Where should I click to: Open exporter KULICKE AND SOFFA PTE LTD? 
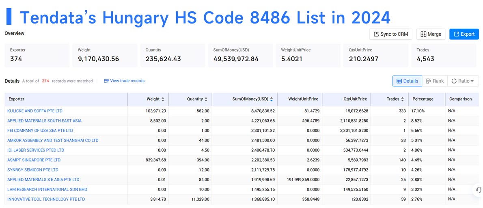click(35, 111)
